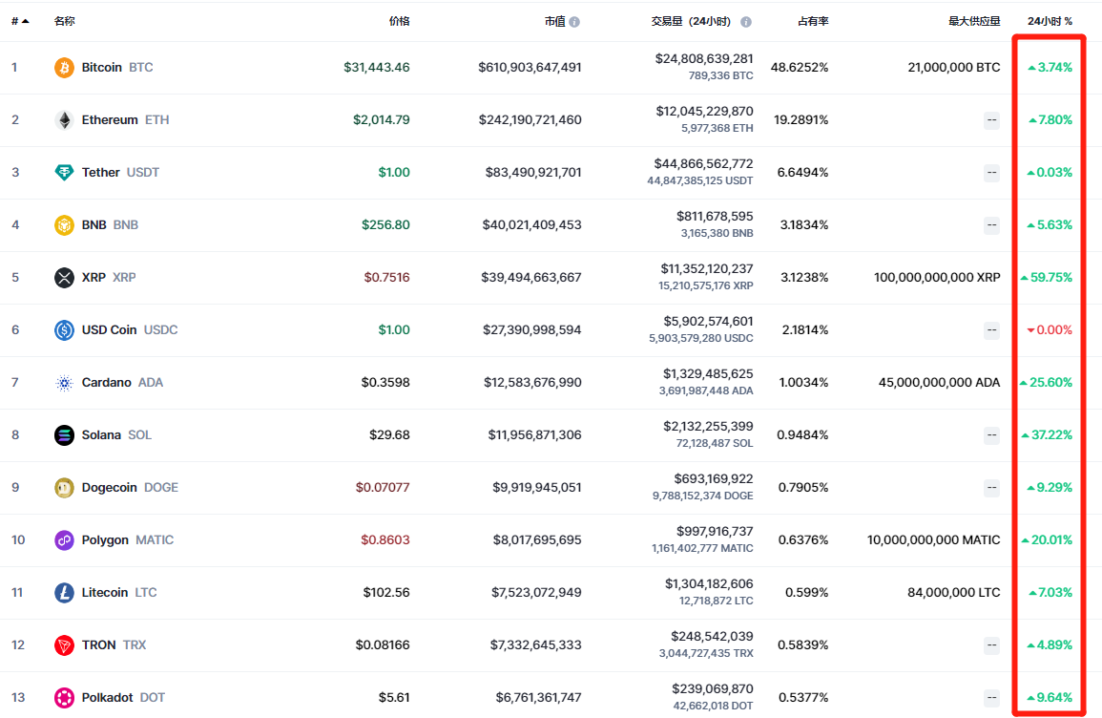Click max supply 45,000,000,000 ADA
The height and width of the screenshot is (718, 1102).
pyautogui.click(x=939, y=383)
